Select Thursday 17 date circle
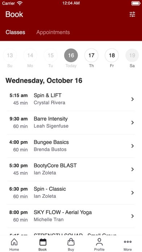Image resolution: width=142 pixels, height=252 pixels. pyautogui.click(x=91, y=55)
